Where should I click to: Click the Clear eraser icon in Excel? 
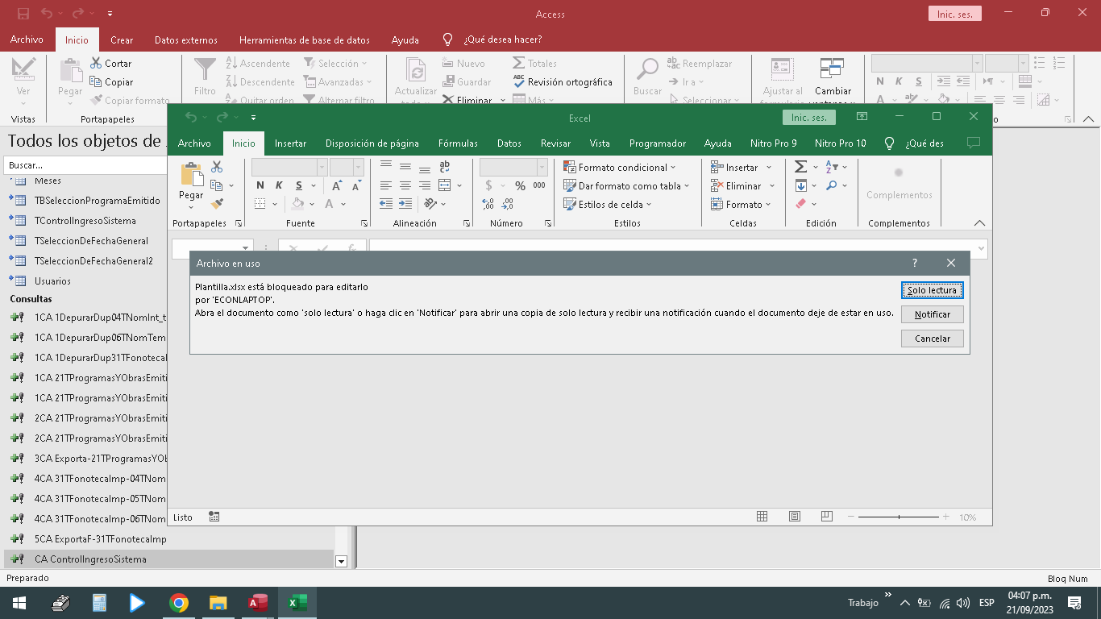(x=800, y=204)
